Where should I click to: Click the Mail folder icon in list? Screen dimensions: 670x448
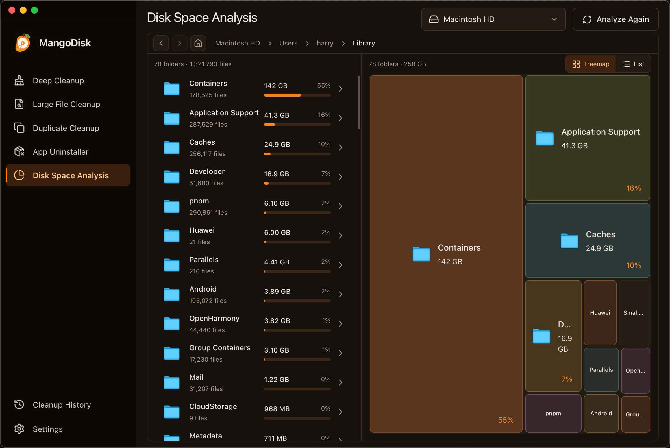(172, 383)
